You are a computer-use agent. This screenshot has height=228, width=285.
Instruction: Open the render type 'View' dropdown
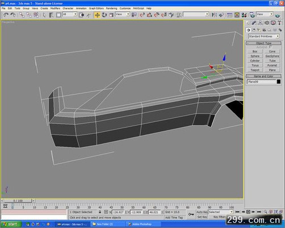coord(265,14)
